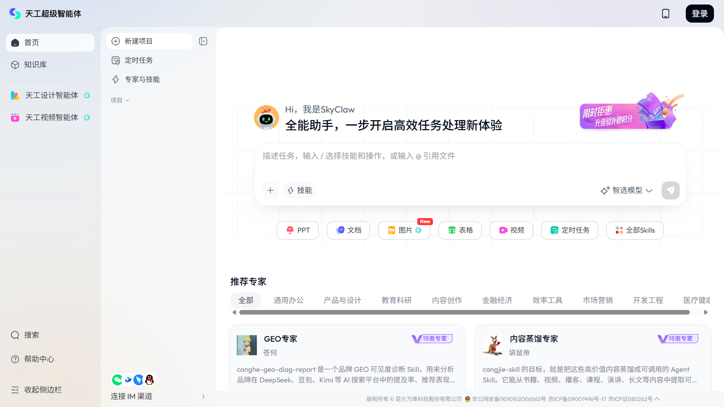The height and width of the screenshot is (407, 724).
Task: Select the PPT shortcut chip
Action: pyautogui.click(x=298, y=230)
